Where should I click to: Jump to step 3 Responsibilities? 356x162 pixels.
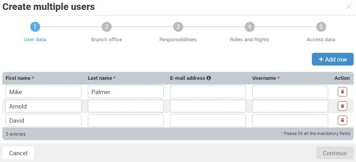[x=178, y=27]
